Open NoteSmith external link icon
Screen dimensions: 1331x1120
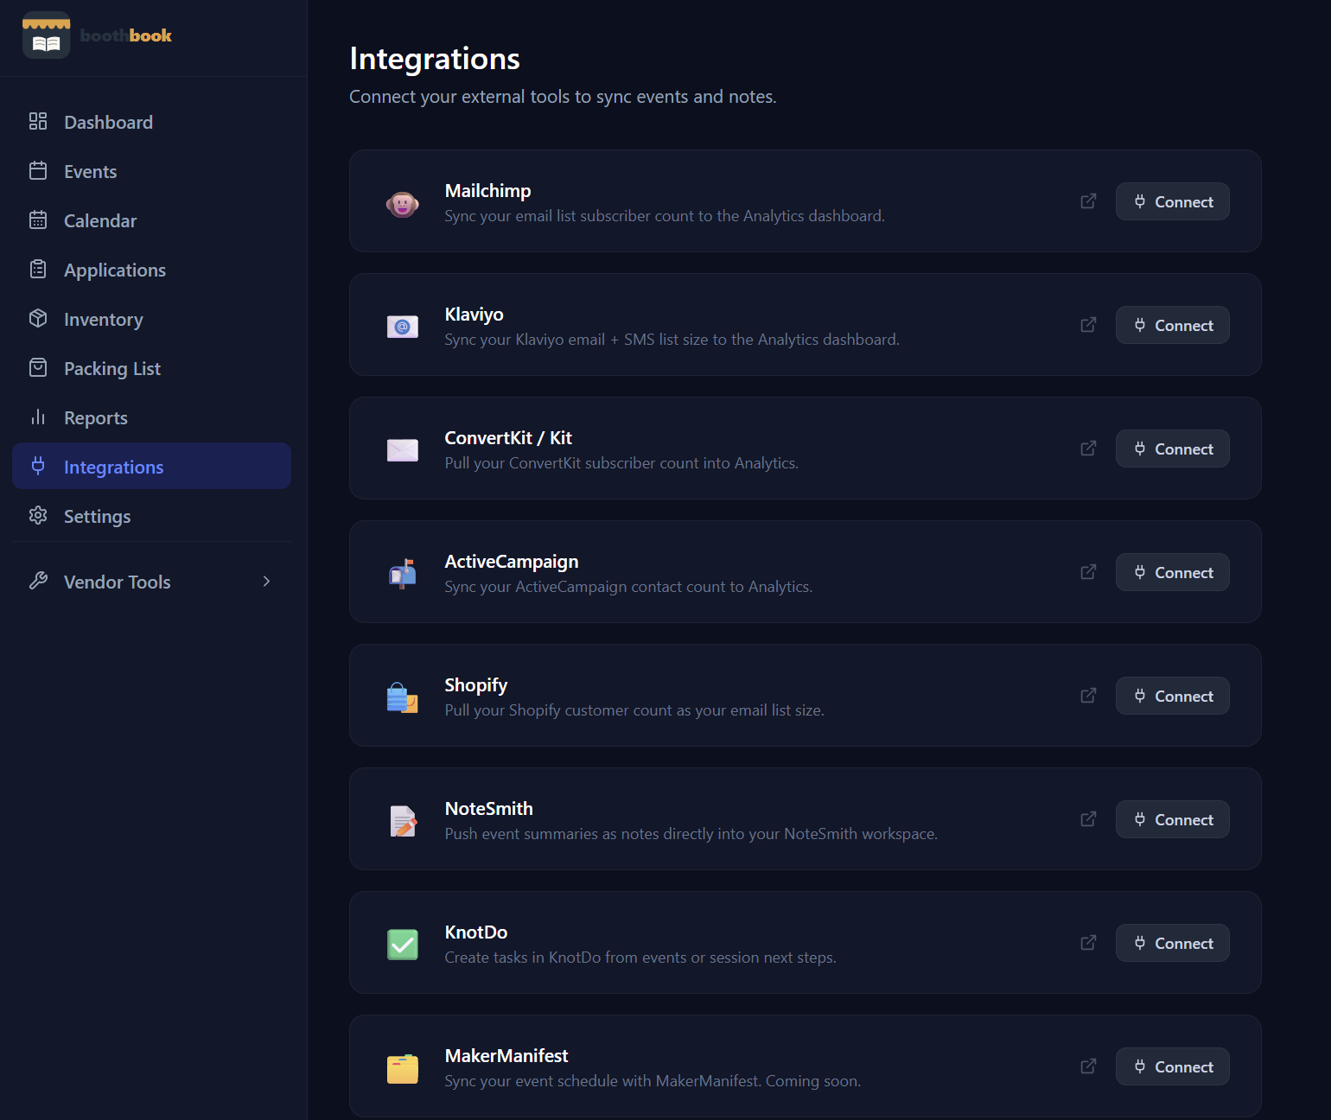click(1089, 819)
